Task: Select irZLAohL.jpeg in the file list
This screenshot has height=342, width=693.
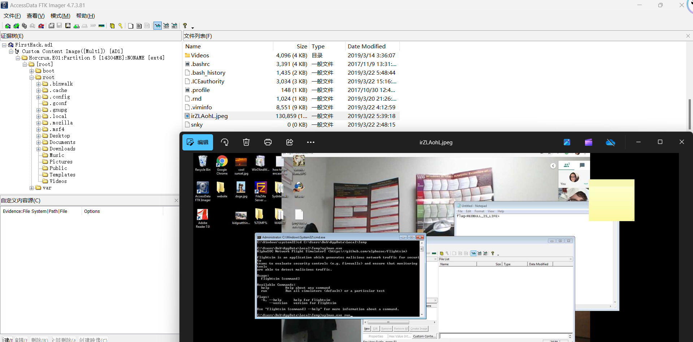Action: tap(292, 116)
